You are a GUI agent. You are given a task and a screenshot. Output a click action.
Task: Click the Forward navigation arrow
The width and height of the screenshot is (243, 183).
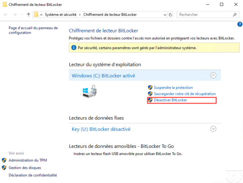point(15,15)
